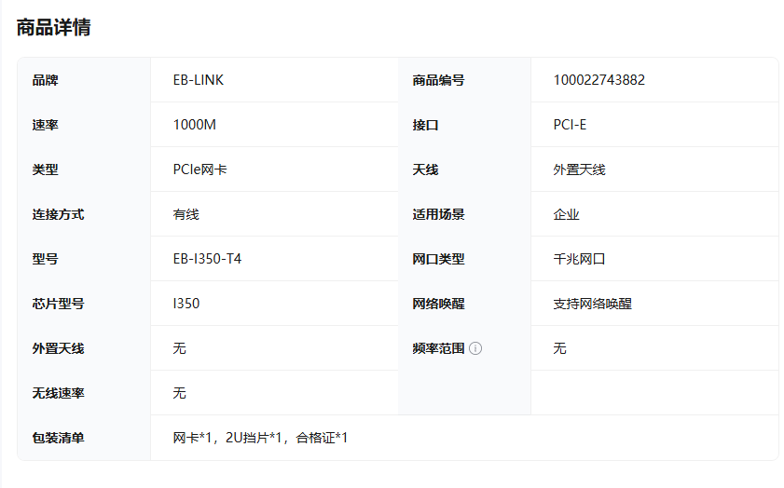Click the 芯片型号 label
The height and width of the screenshot is (488, 784).
pos(58,304)
